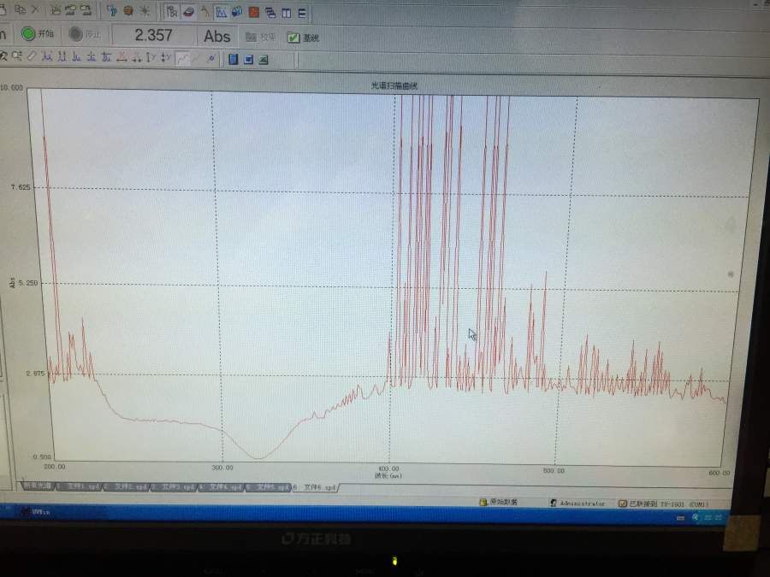The width and height of the screenshot is (770, 577).
Task: Toggle the 基线 baseline checkbox
Action: 303,38
